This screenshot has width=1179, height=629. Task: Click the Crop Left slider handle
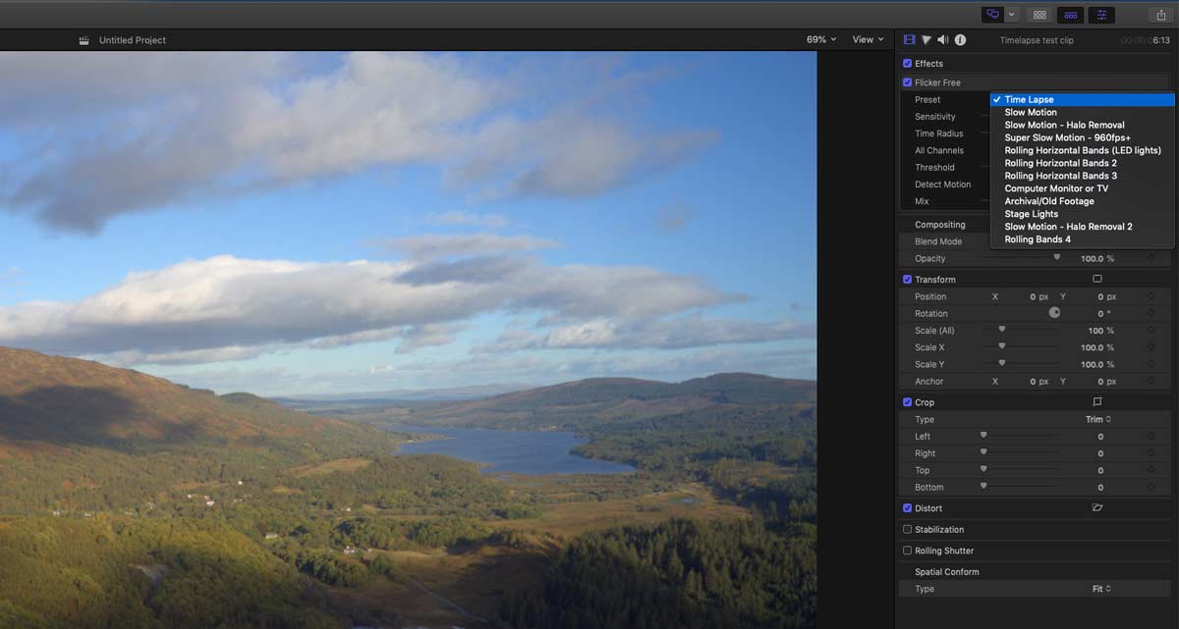983,435
